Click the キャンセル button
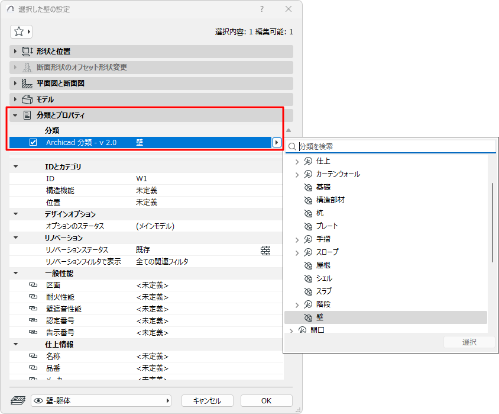Viewport: 499px width, 414px height. 207,400
